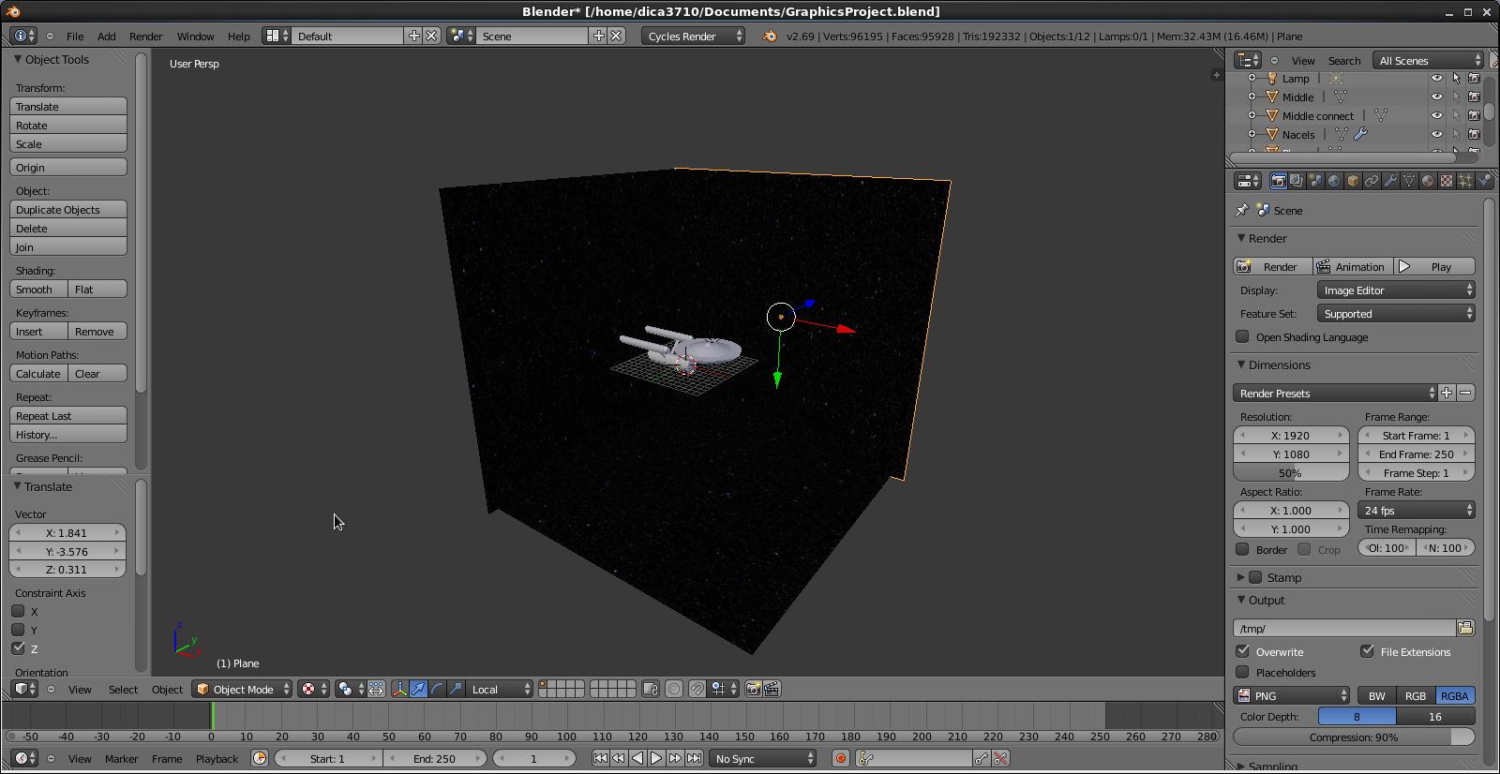The image size is (1500, 774).
Task: Open the Select menu in 3D view header
Action: 123,690
